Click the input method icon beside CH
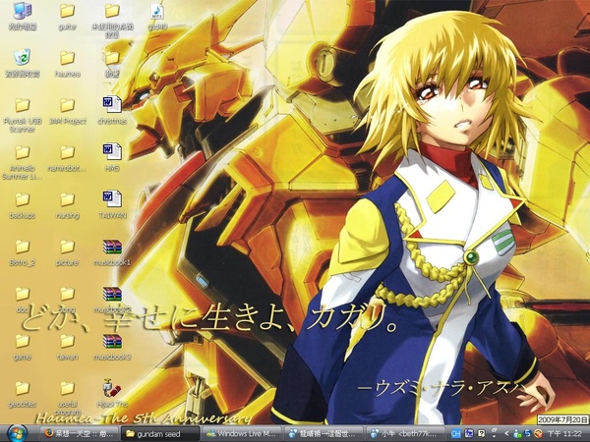590x442 pixels. [x=469, y=434]
